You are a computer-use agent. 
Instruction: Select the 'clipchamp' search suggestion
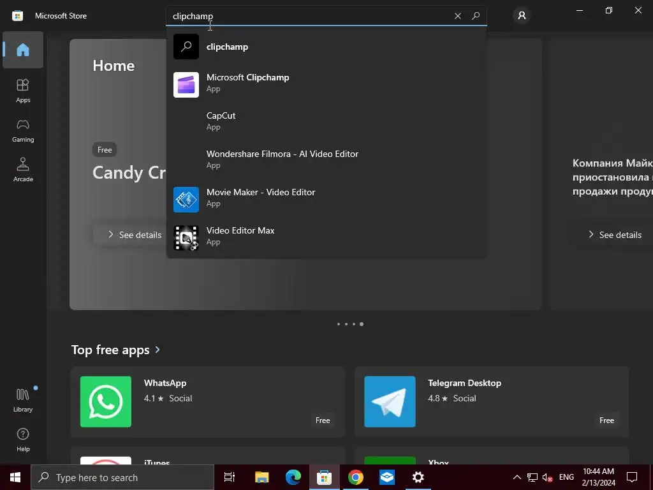326,47
